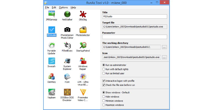
Task: Select Hide windows radio option
Action: point(104,97)
